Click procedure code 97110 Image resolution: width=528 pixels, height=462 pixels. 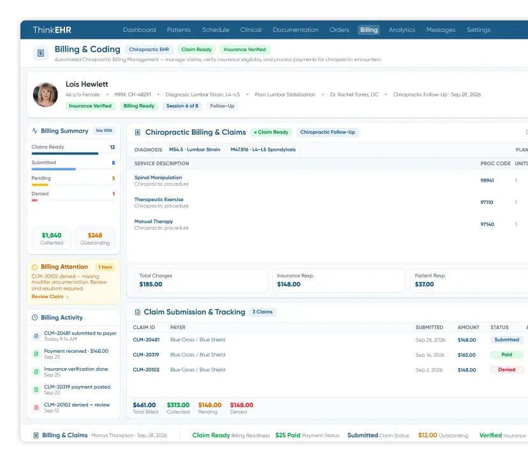click(x=487, y=202)
